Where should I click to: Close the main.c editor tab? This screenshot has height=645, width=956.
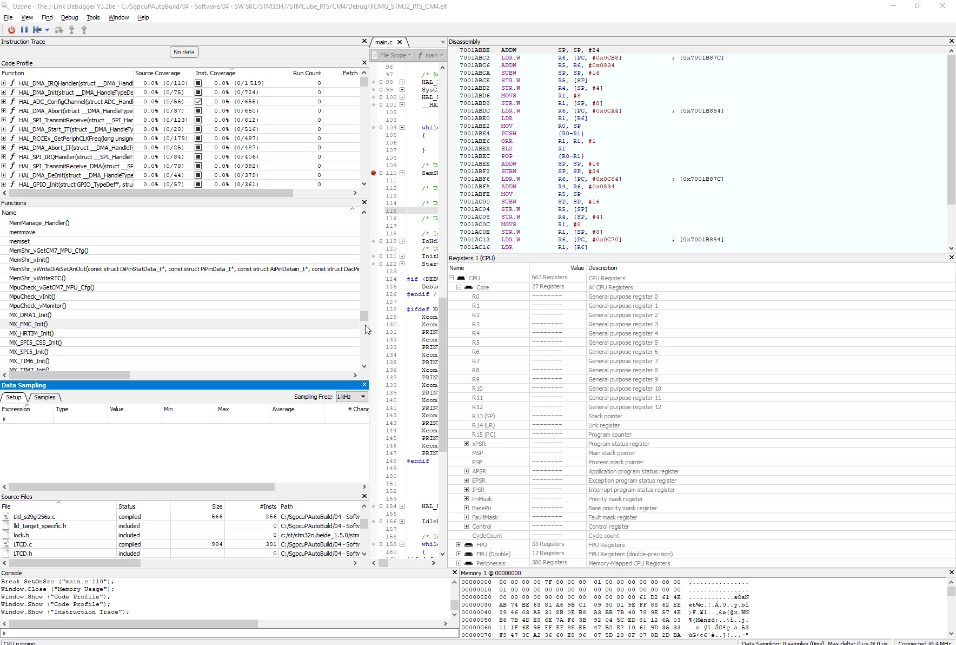400,42
